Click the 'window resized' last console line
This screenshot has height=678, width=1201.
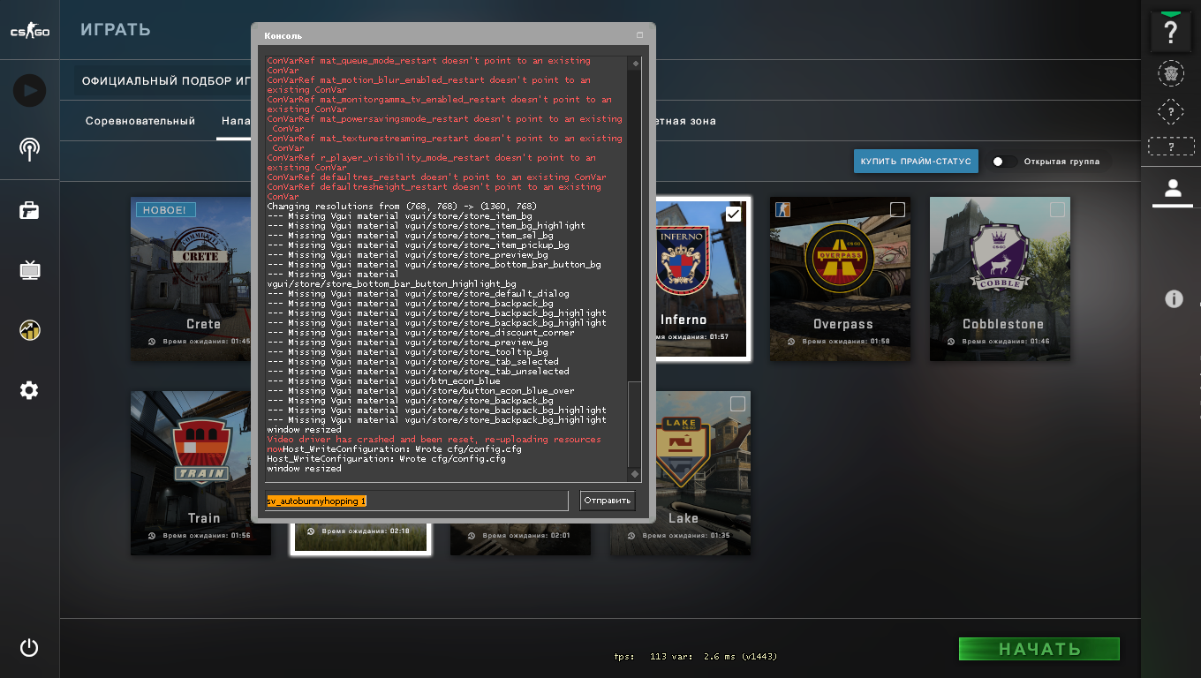[304, 469]
